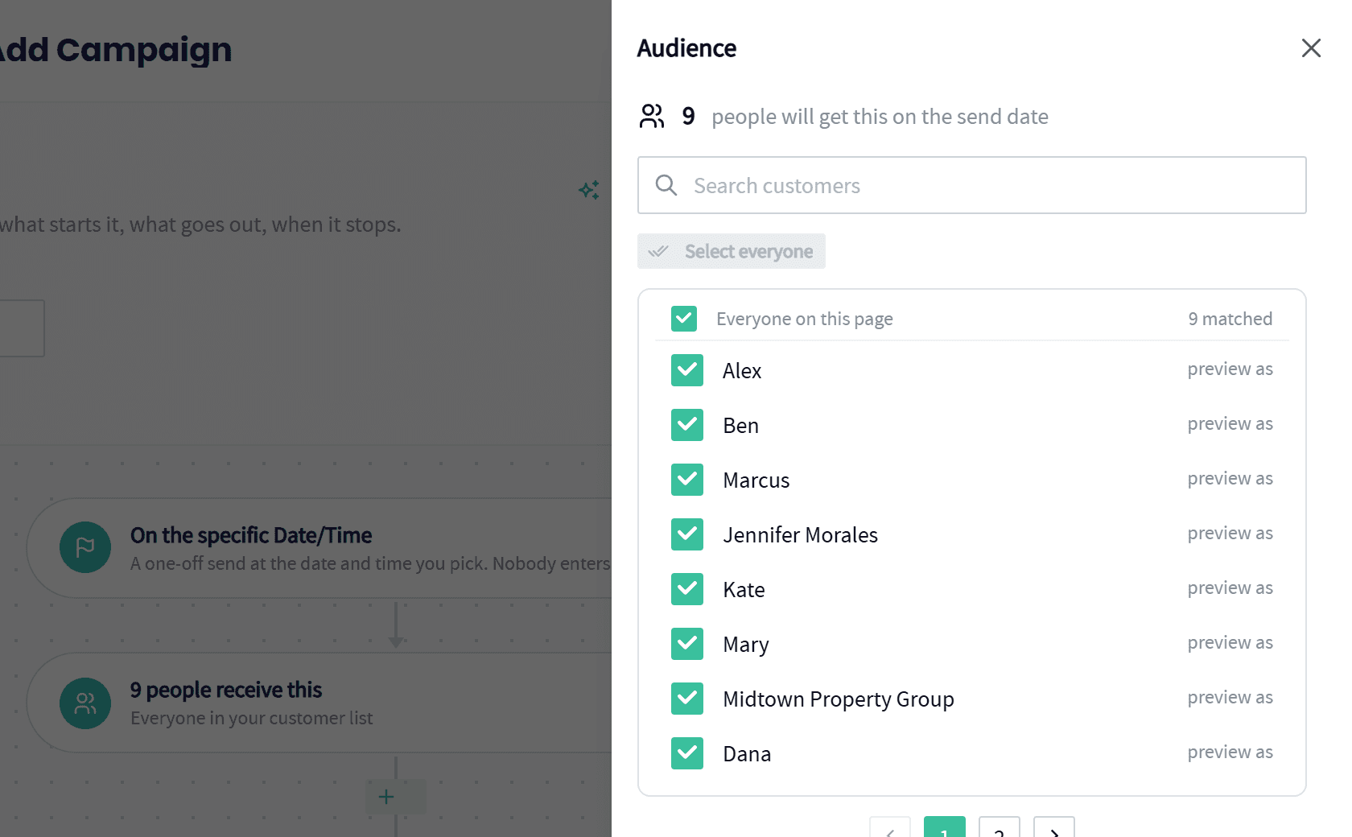
Task: Click preview as for Jennifer Morales
Action: (x=1230, y=534)
